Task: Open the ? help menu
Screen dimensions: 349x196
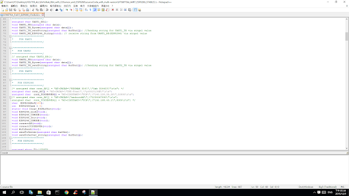Action: [x=112, y=6]
